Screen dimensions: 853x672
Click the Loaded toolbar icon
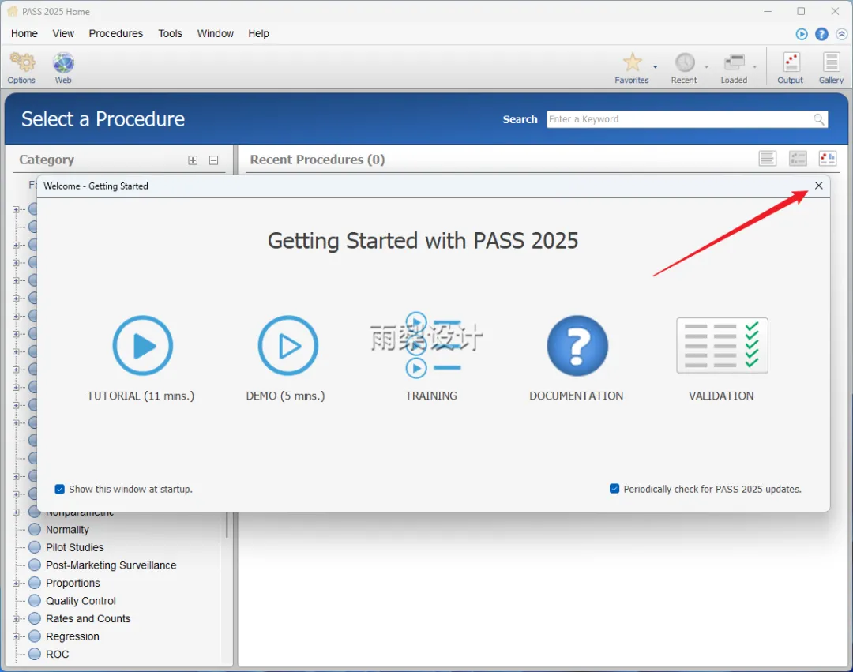[x=735, y=62]
